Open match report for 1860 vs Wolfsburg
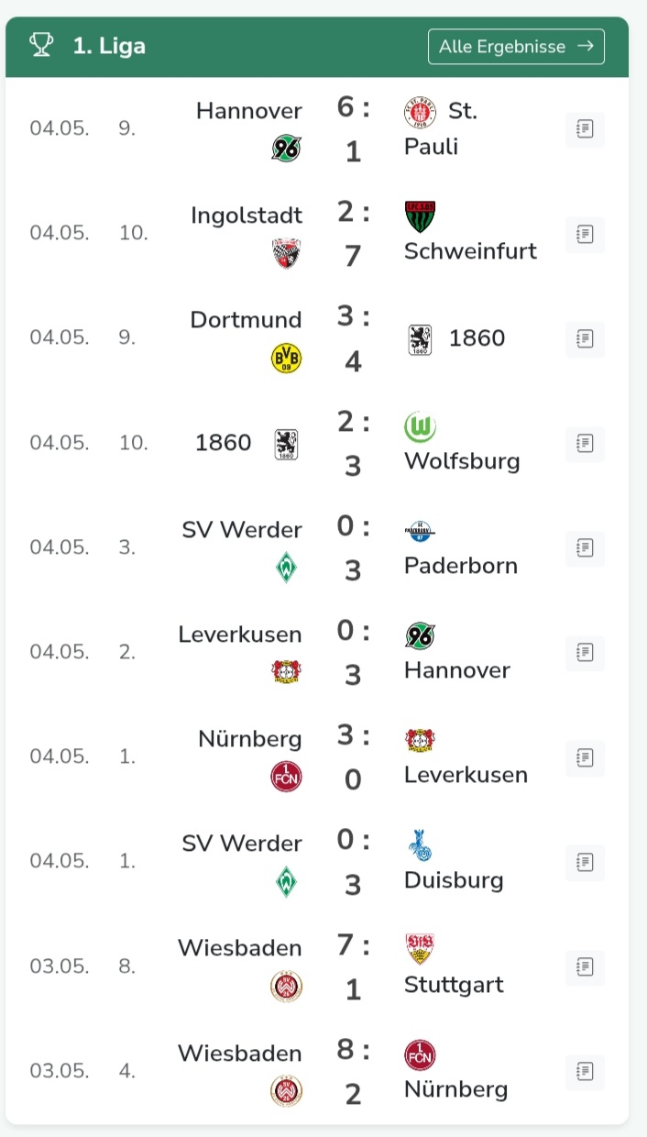The image size is (647, 1137). tap(585, 444)
